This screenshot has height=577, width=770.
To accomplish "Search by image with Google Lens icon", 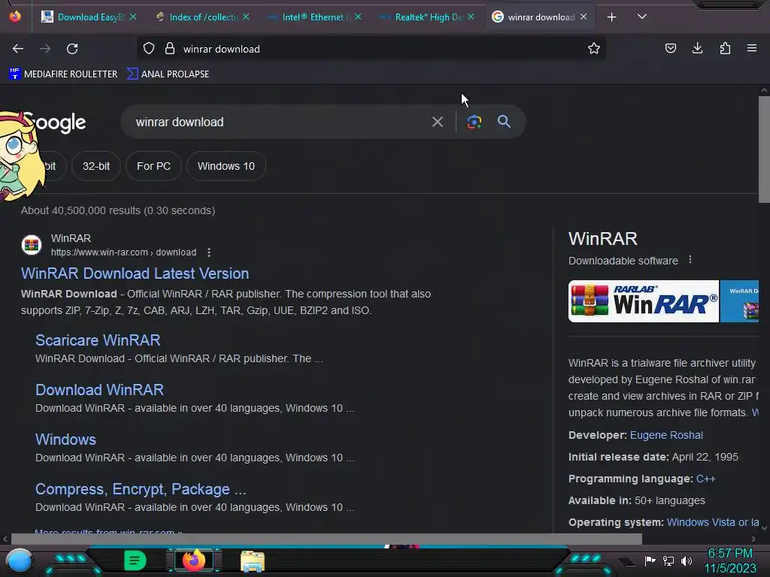I will (x=474, y=122).
